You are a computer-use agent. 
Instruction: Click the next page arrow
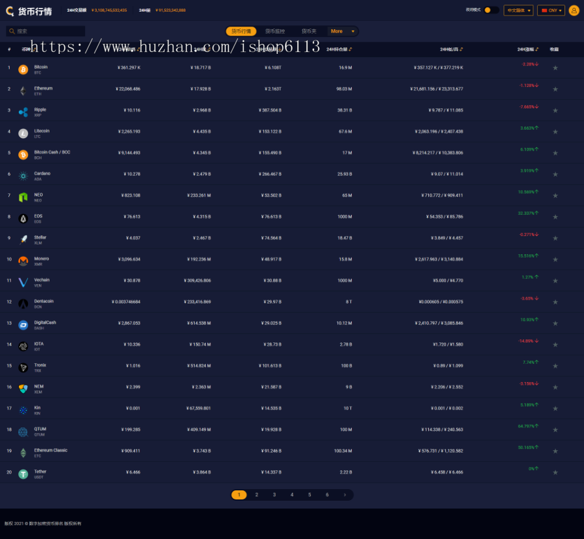point(345,495)
